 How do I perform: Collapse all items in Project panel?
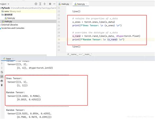pyautogui.click(x=44, y=4)
